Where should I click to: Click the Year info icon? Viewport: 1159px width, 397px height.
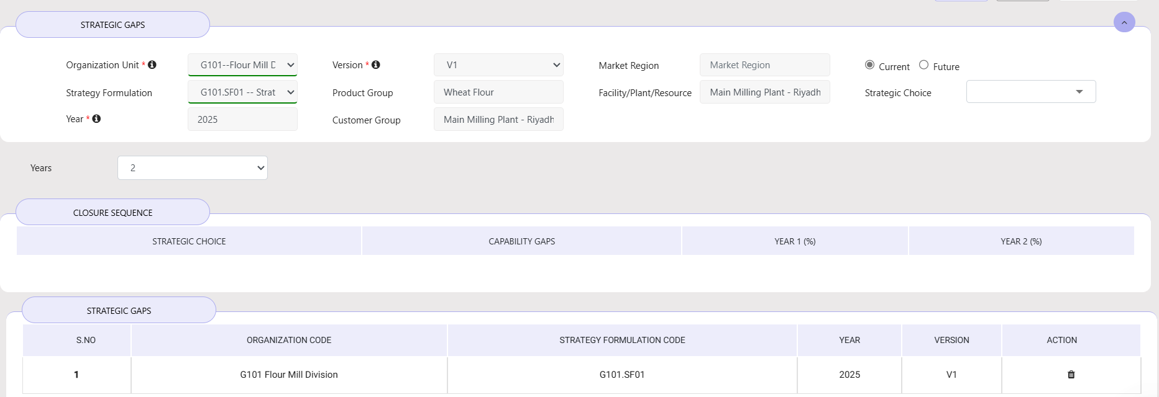96,118
